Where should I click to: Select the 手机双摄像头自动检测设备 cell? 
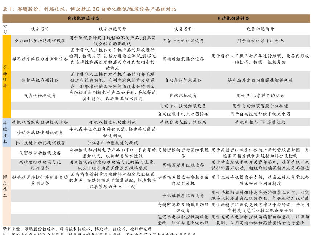[40, 122]
